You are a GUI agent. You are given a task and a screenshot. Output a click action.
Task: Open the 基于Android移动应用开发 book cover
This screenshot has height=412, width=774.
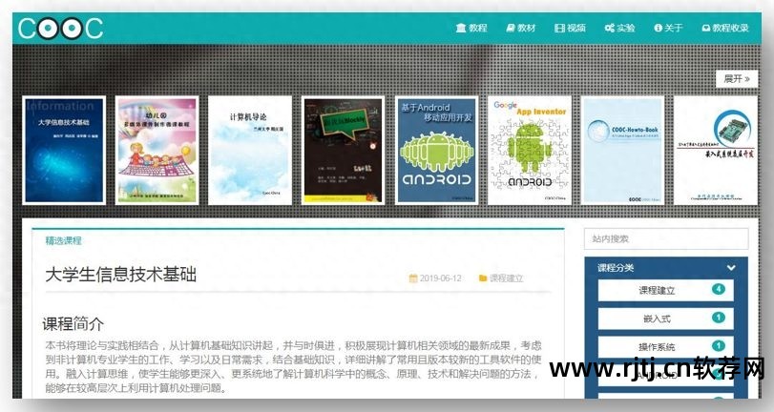pyautogui.click(x=437, y=150)
